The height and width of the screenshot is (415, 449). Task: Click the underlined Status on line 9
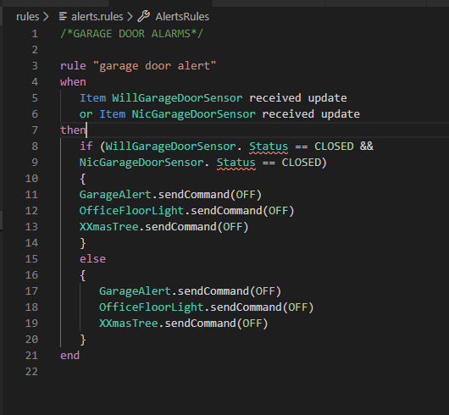pyautogui.click(x=236, y=163)
